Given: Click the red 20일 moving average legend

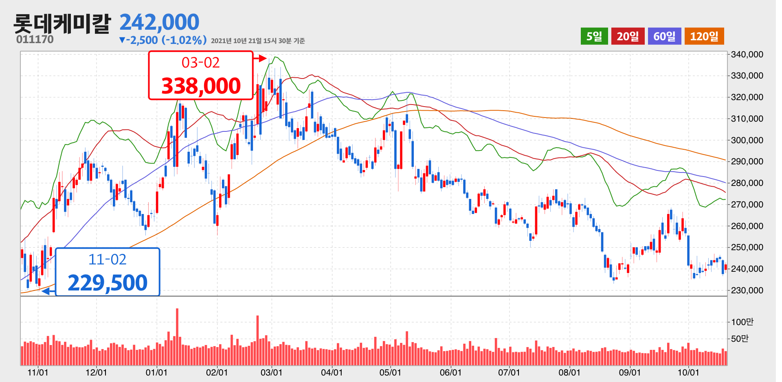Looking at the screenshot, I should click(628, 36).
